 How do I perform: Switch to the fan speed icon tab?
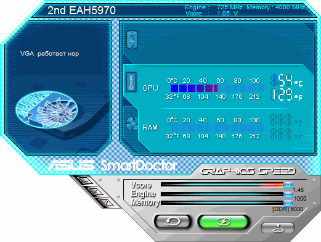(x=132, y=123)
